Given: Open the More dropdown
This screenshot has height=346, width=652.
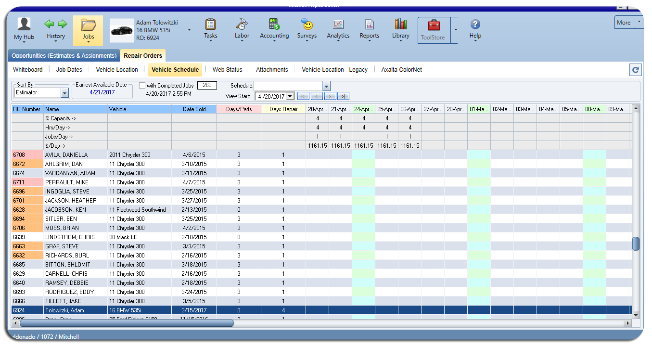Looking at the screenshot, I should coord(628,22).
